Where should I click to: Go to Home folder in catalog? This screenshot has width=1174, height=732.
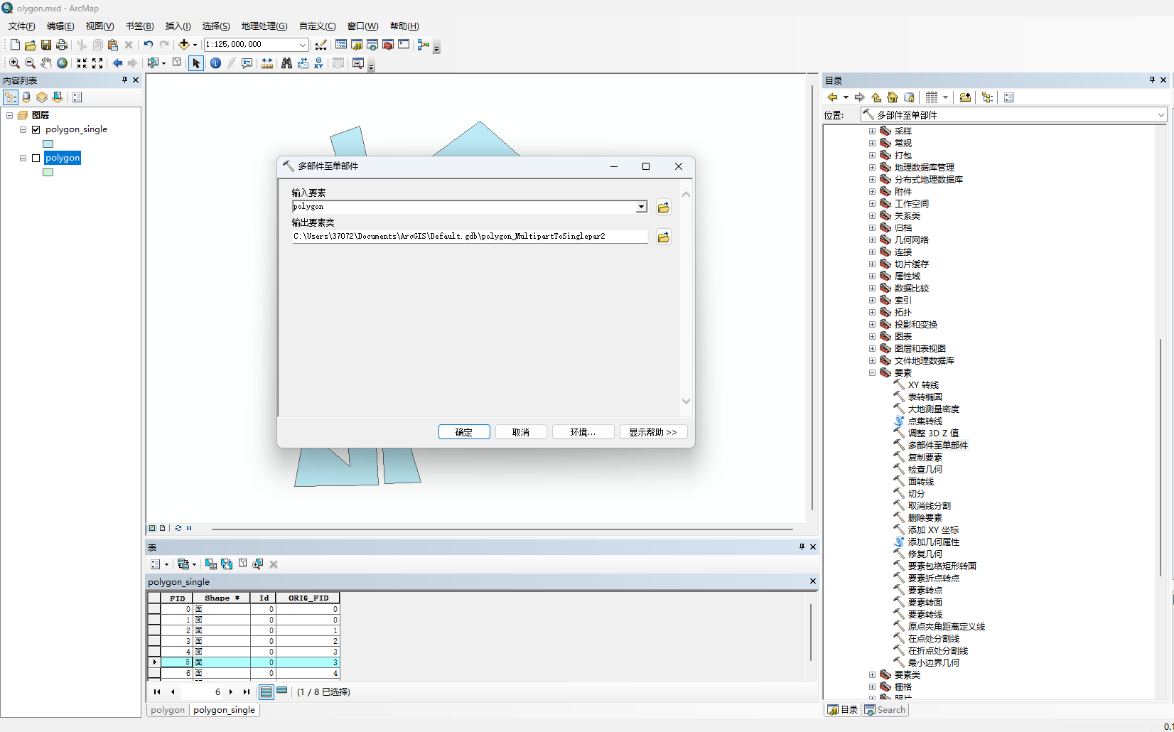click(893, 97)
